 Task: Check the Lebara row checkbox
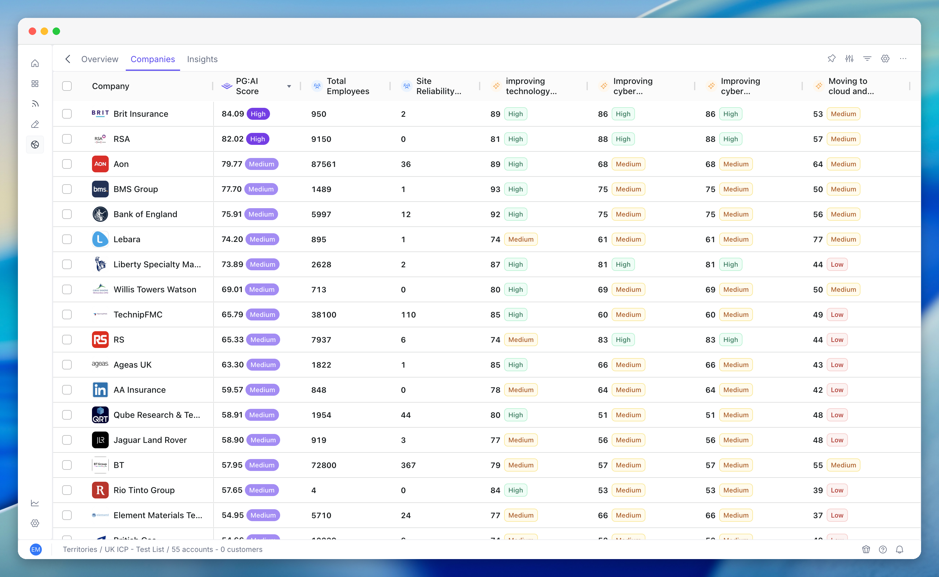coord(67,239)
